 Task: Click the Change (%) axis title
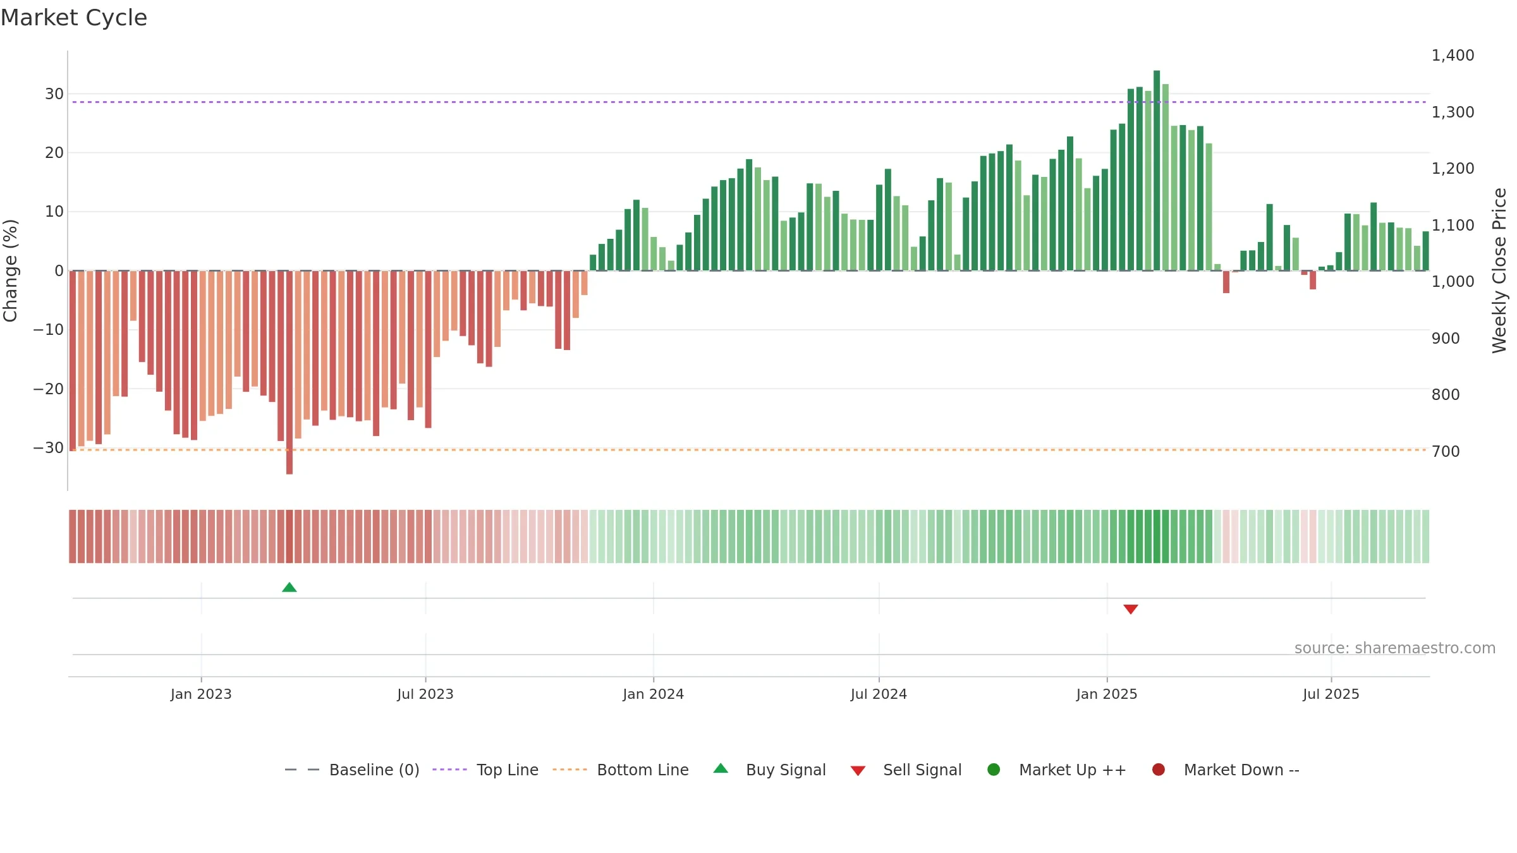pos(10,270)
